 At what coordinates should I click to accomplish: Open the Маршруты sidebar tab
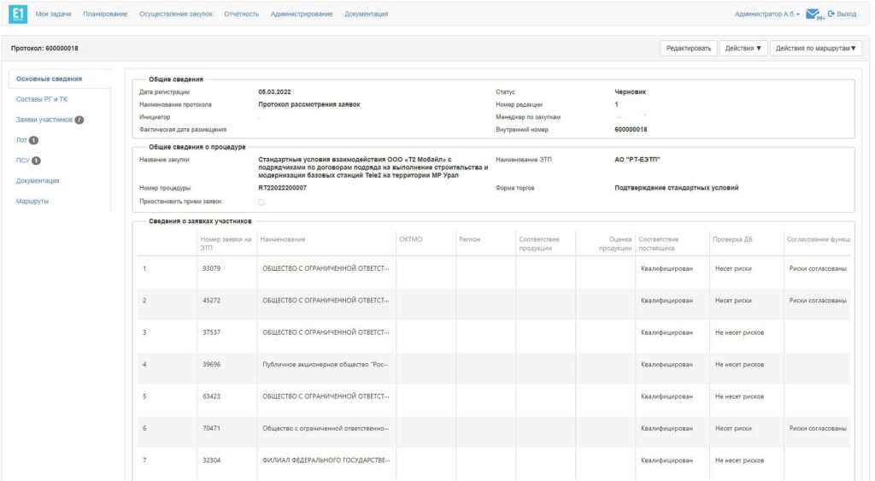(34, 202)
